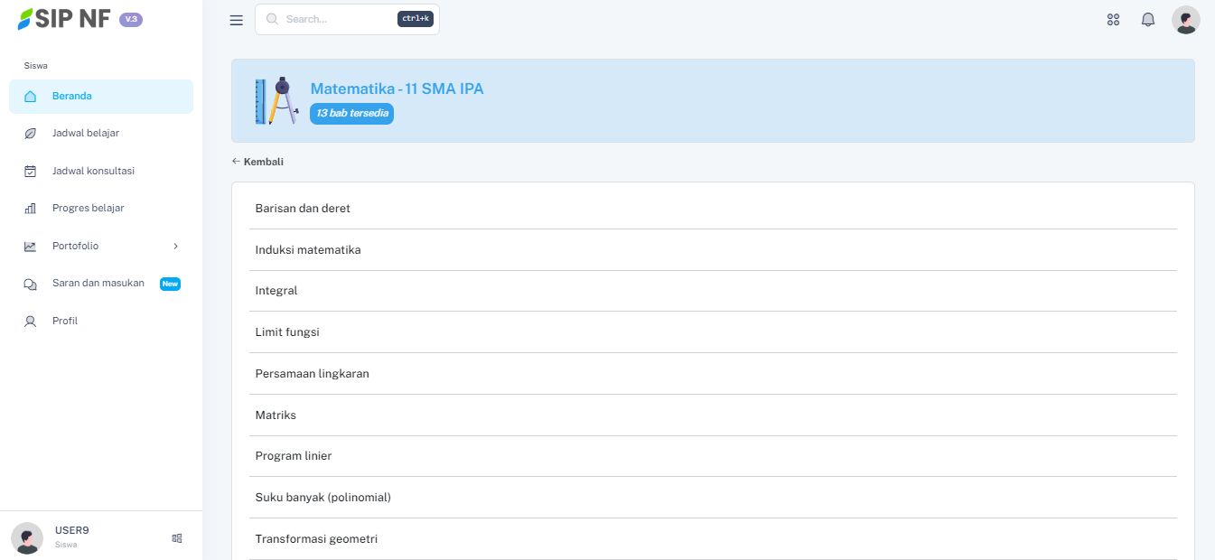Click the Jadwal konsultasi calendar icon
This screenshot has width=1215, height=560.
coord(30,171)
